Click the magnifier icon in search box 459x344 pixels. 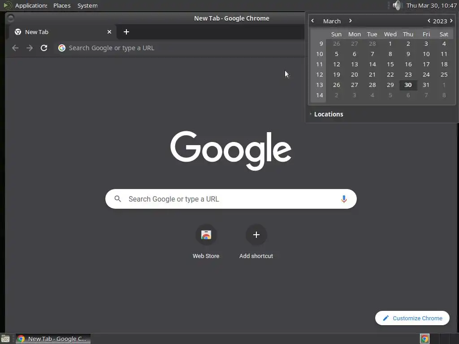118,199
